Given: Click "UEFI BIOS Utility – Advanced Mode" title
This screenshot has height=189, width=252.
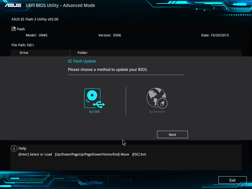Looking at the screenshot, I should tap(60, 6).
